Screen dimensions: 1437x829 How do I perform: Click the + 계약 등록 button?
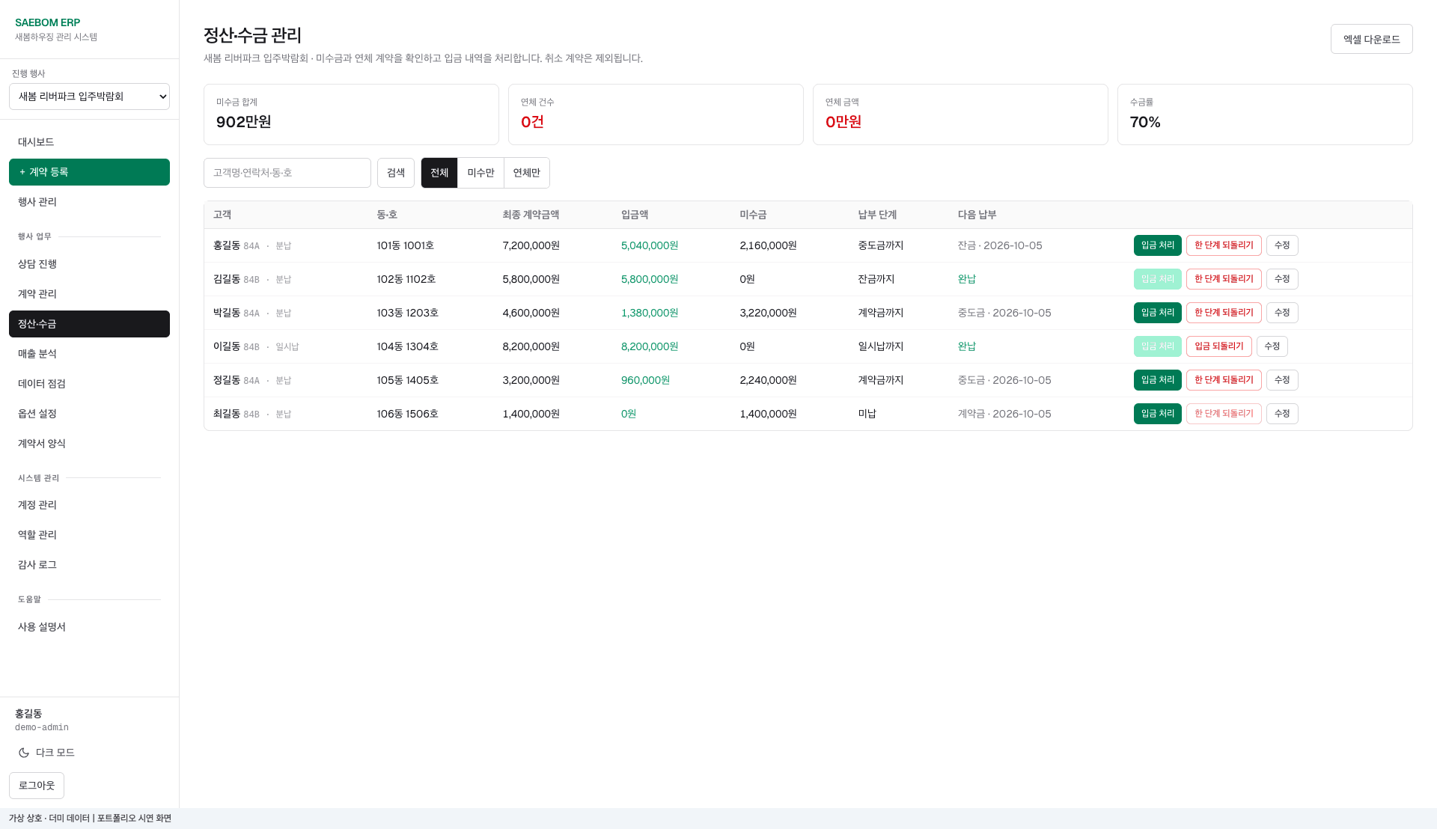click(x=89, y=172)
